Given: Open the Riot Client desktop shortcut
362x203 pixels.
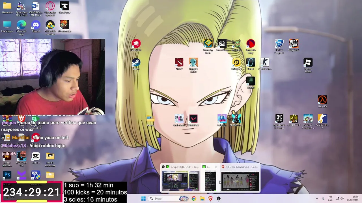Looking at the screenshot, I should pyautogui.click(x=136, y=45).
